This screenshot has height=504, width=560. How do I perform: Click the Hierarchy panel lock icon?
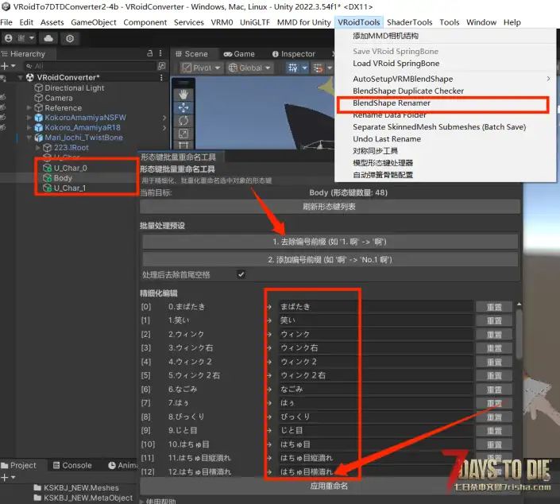click(x=149, y=54)
